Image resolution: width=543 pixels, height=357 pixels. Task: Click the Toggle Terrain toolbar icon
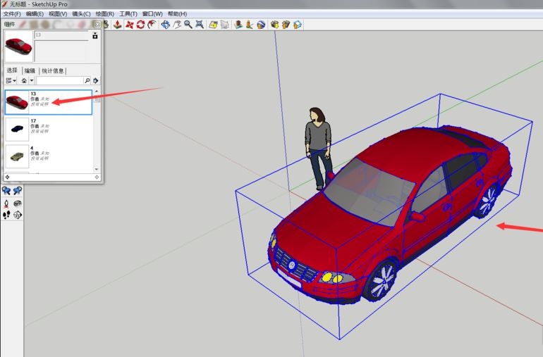coord(225,25)
